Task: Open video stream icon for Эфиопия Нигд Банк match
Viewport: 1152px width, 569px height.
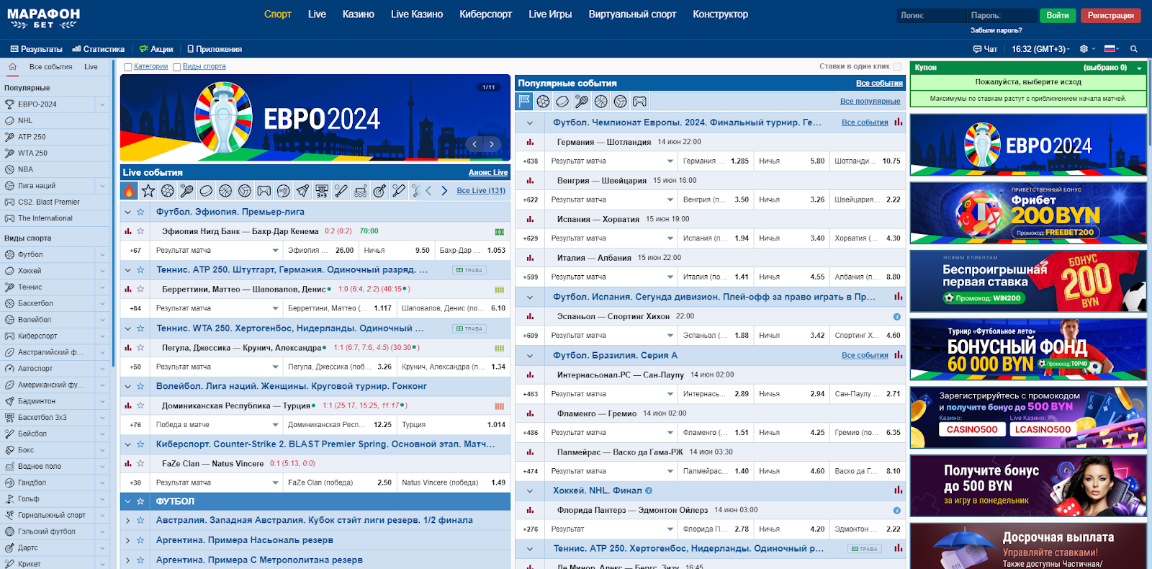Action: click(499, 231)
